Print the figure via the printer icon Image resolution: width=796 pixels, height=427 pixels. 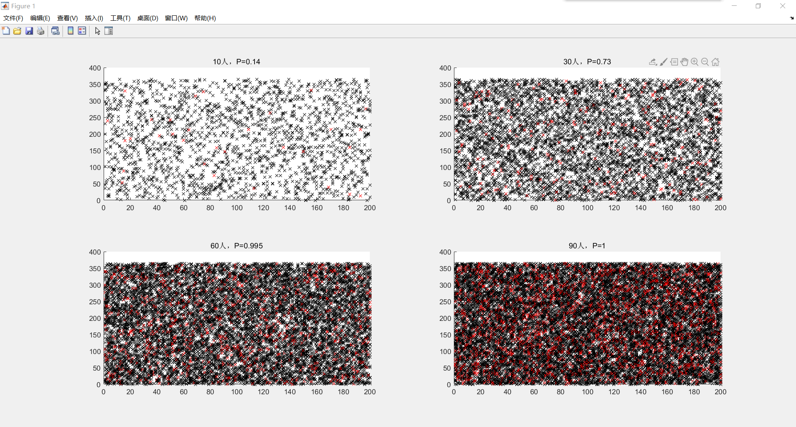pyautogui.click(x=41, y=31)
